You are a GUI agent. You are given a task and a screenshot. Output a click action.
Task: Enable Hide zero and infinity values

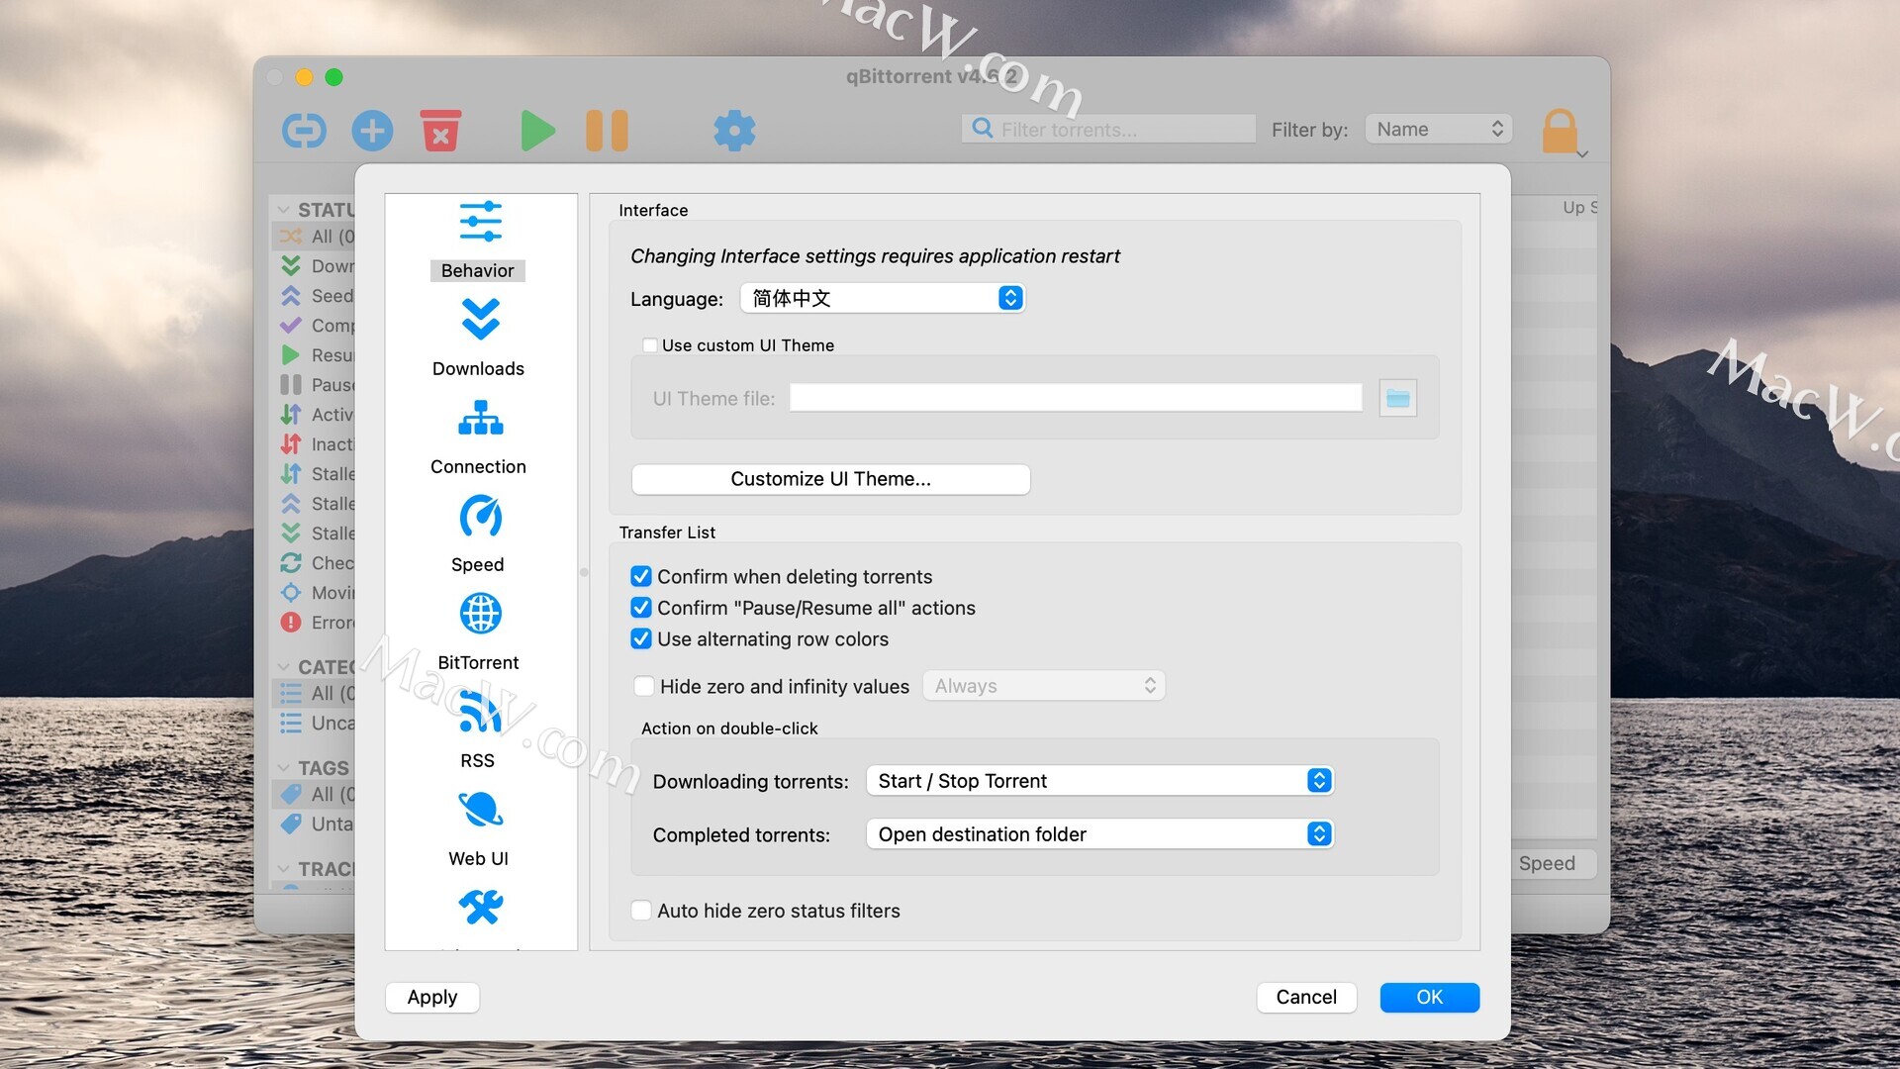coord(643,686)
